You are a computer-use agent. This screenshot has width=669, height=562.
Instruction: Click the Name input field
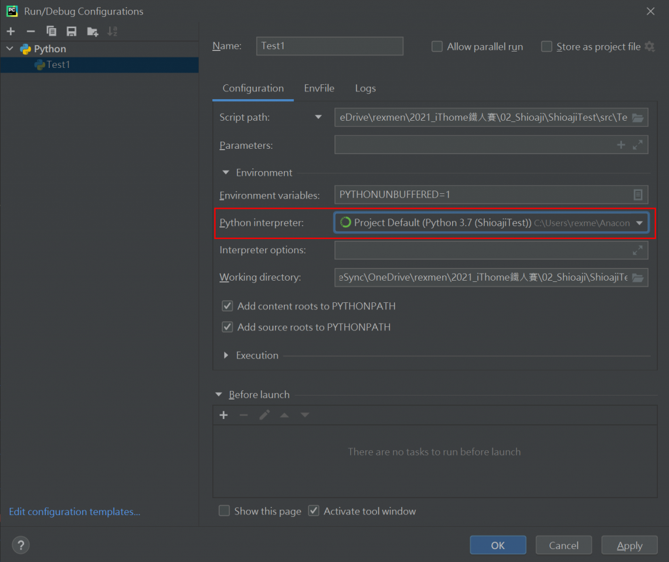click(x=329, y=46)
